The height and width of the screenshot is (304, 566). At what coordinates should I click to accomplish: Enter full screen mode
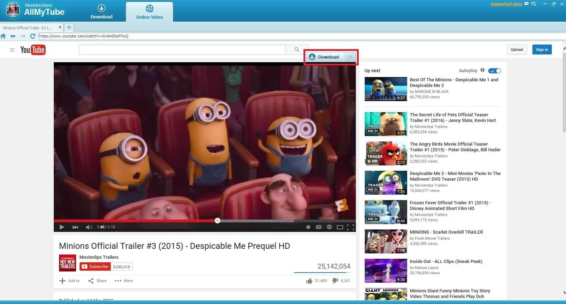[351, 227]
